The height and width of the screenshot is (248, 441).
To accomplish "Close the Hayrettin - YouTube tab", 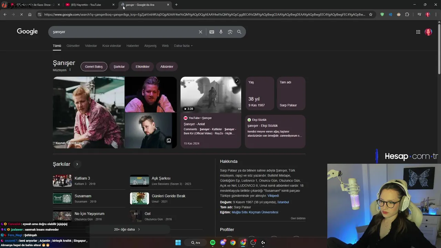I will (113, 5).
